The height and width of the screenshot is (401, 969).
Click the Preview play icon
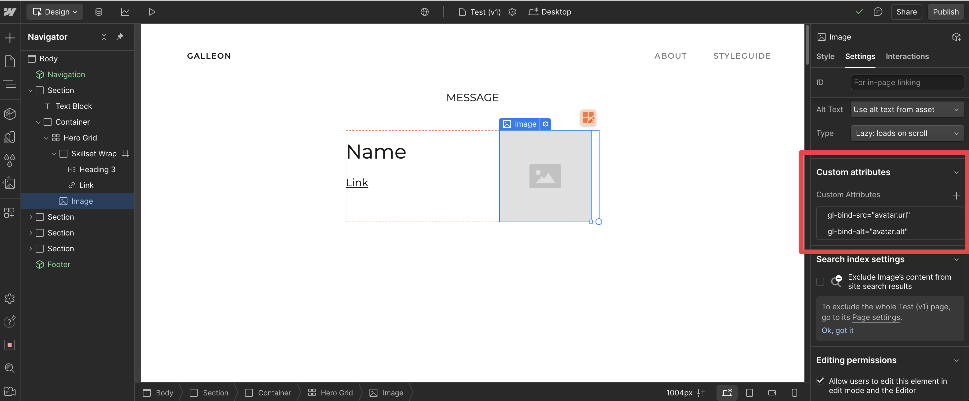click(152, 12)
